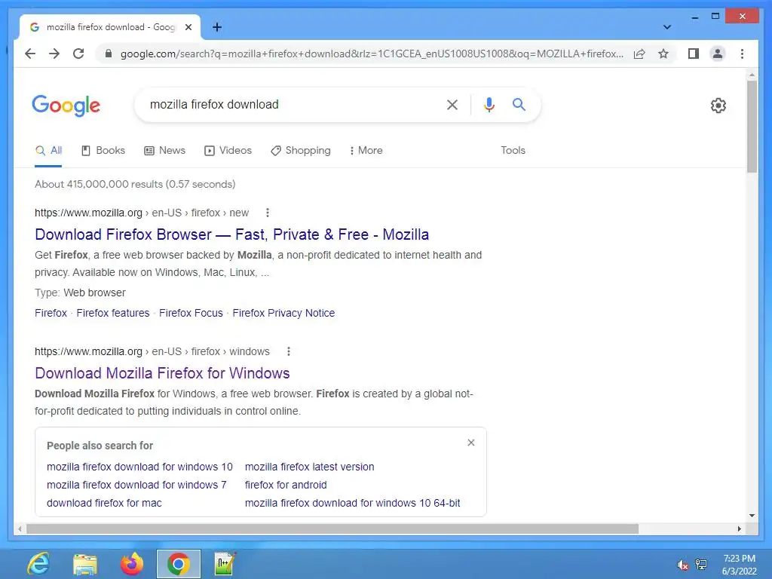
Task: Click inside the Google search input field
Action: tap(290, 105)
